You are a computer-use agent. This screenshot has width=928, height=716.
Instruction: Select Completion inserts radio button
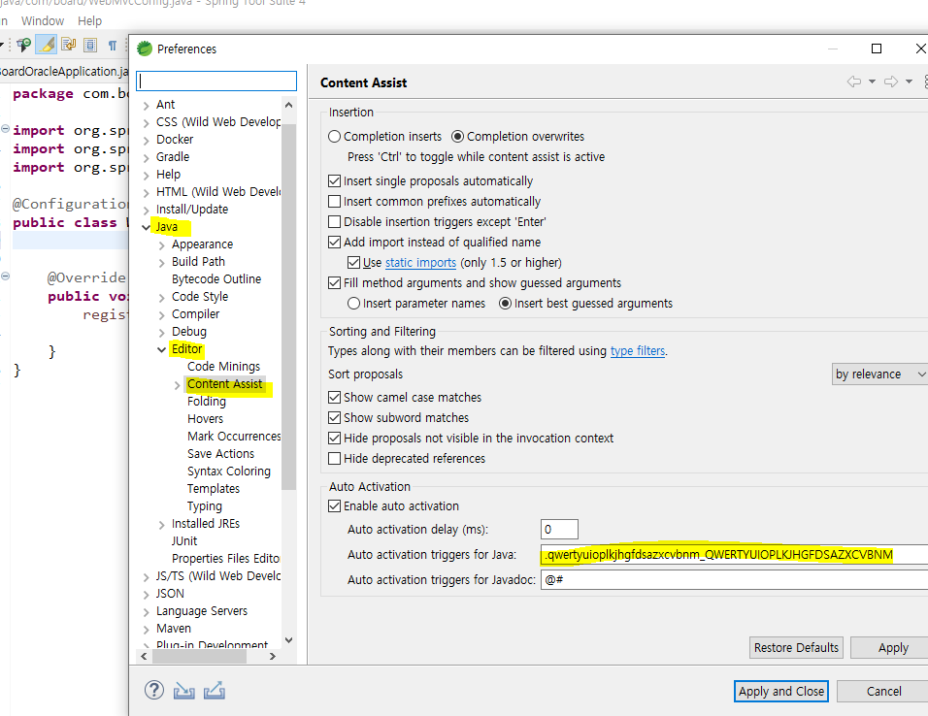point(334,137)
